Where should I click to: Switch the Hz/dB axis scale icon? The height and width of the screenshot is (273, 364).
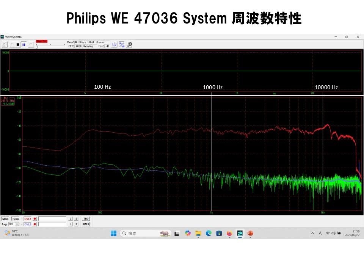pyautogui.click(x=121, y=44)
